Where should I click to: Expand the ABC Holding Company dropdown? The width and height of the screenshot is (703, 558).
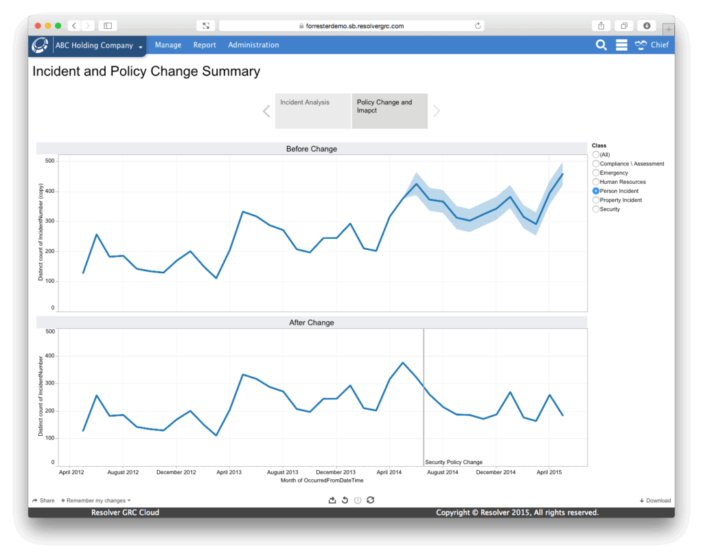tap(141, 45)
